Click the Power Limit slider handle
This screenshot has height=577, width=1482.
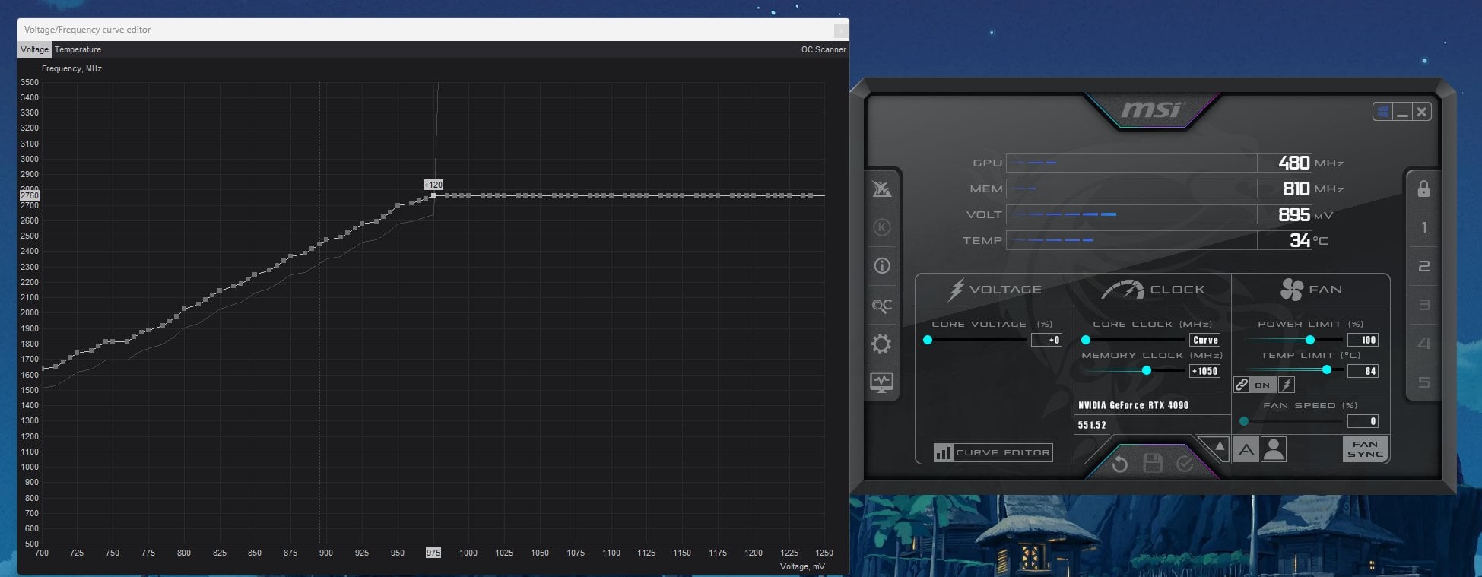[1310, 340]
